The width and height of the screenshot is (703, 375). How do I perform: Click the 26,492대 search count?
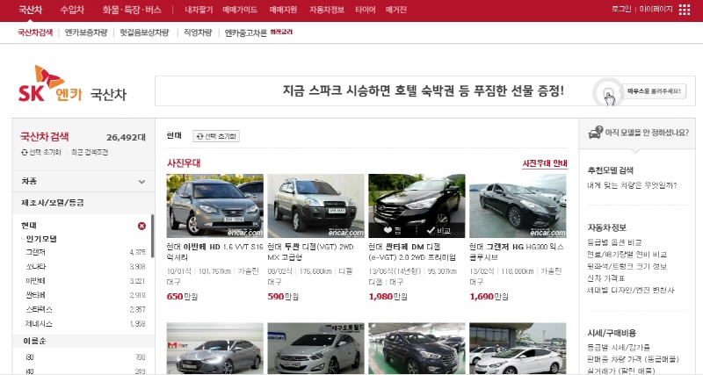[126, 138]
